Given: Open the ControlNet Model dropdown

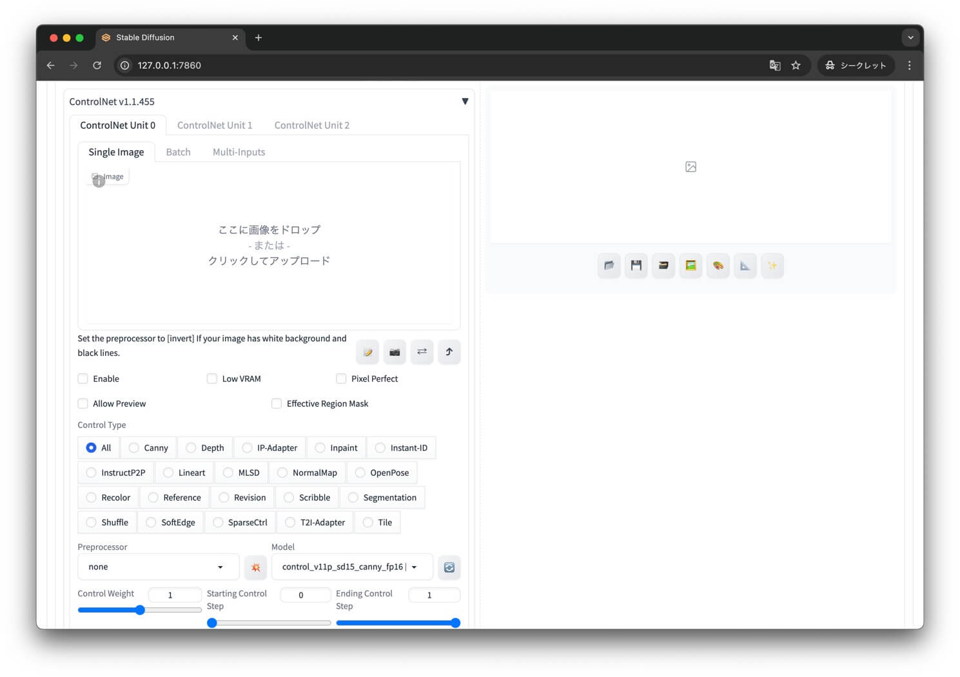Looking at the screenshot, I should (352, 567).
